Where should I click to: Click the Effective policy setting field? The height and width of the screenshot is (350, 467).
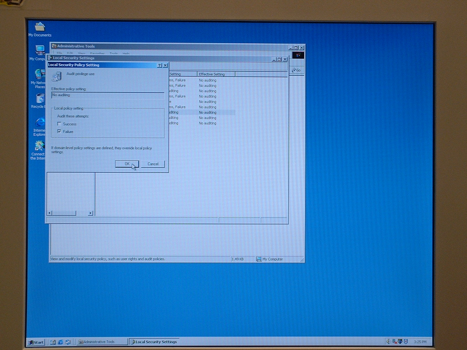tap(108, 95)
